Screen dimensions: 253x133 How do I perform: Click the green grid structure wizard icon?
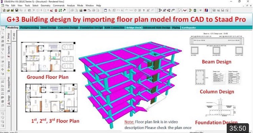[x=60, y=10]
